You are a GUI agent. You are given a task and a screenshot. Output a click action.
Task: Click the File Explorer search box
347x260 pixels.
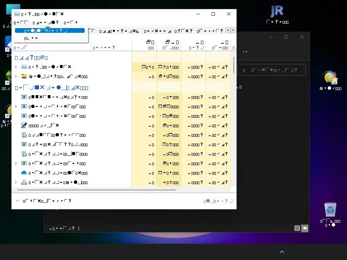[271, 70]
